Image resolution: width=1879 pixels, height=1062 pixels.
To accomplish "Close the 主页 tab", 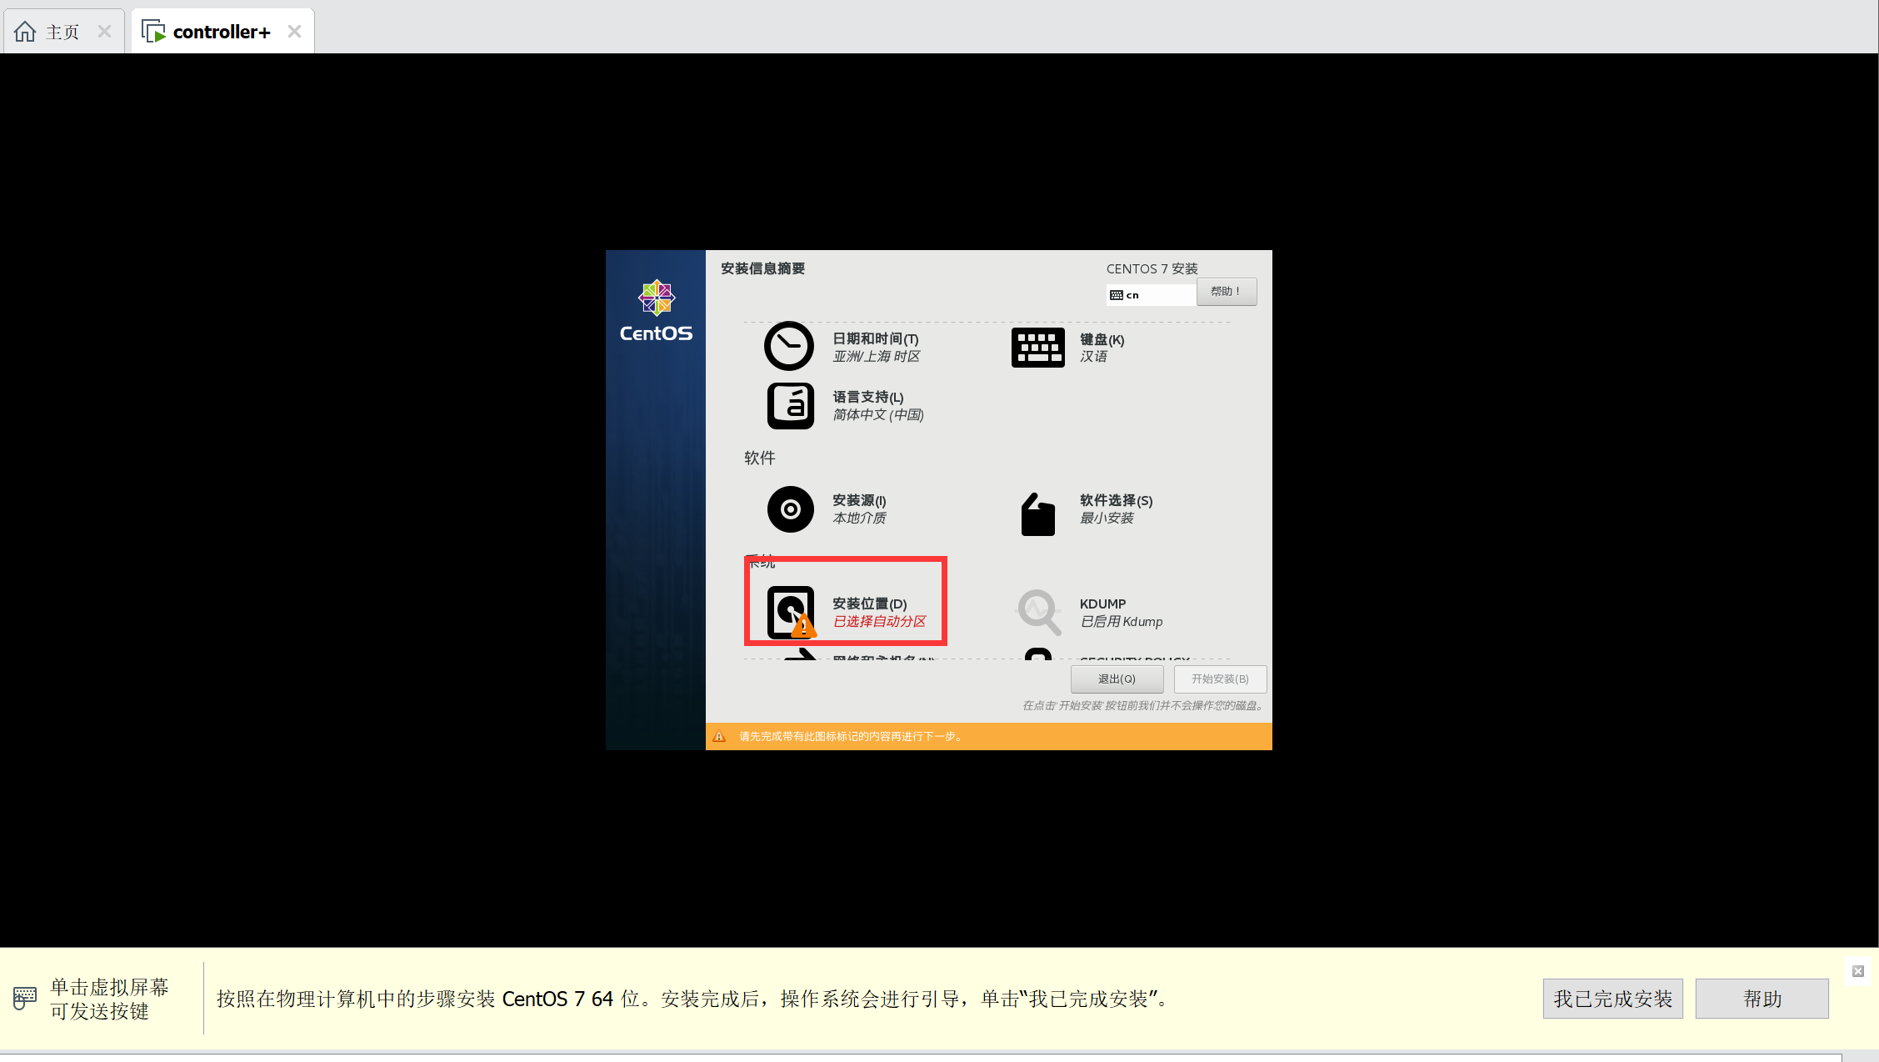I will (x=104, y=32).
